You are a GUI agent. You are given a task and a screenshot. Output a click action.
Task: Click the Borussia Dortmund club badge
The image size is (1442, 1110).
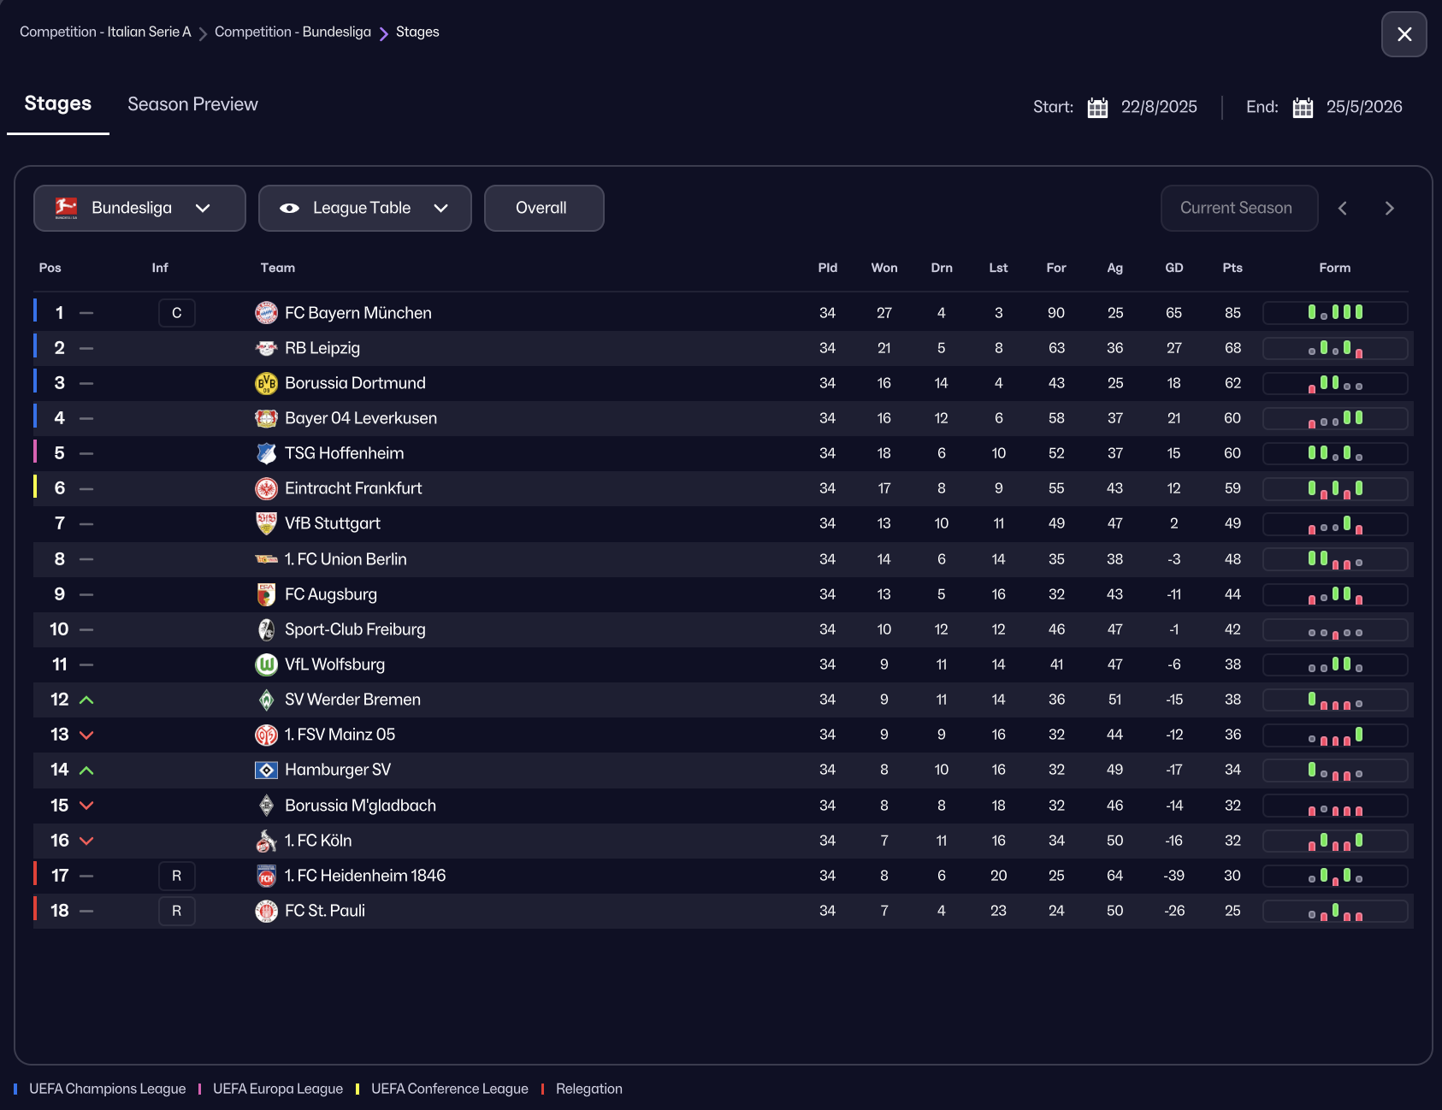pos(266,383)
